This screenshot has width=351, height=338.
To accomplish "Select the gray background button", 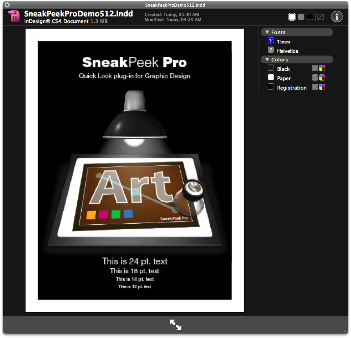I will (x=301, y=17).
